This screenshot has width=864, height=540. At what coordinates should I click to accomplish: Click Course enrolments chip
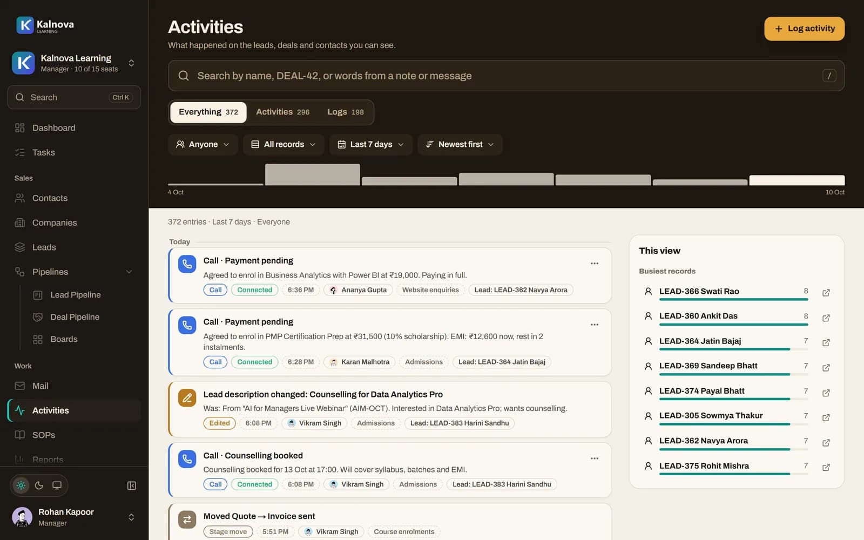404,532
